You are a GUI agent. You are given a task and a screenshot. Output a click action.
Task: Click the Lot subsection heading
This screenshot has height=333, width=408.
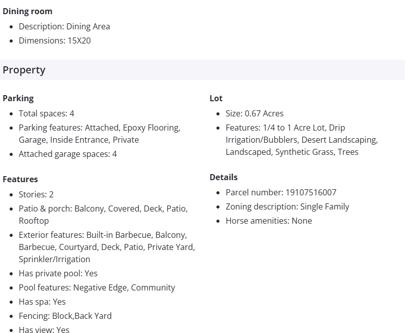click(216, 98)
